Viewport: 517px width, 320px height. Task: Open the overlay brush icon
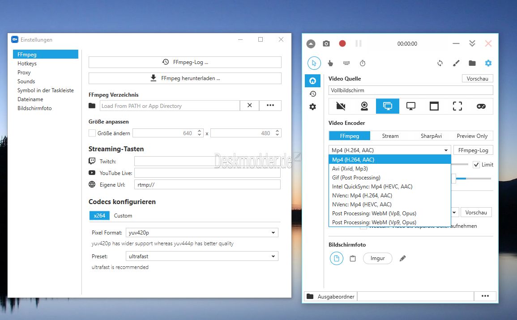[x=456, y=63]
